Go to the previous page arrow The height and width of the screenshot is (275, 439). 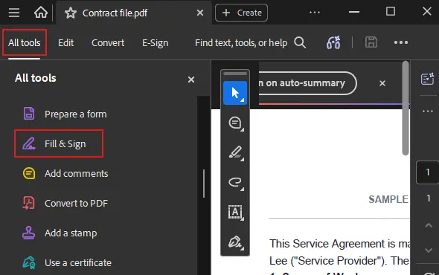(x=429, y=225)
